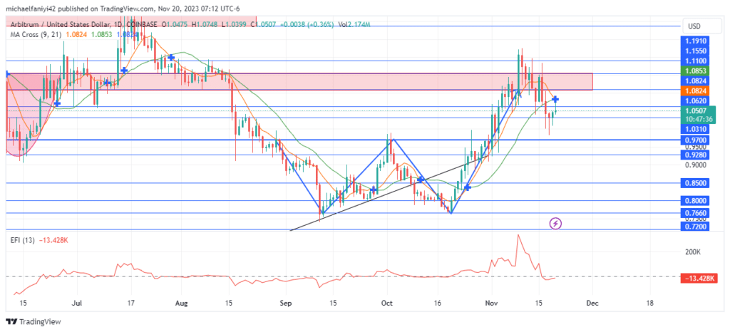This screenshot has height=332, width=730.
Task: Click the Dec date on time axis
Action: tap(592, 304)
